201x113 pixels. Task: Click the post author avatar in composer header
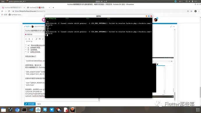(x=32, y=27)
